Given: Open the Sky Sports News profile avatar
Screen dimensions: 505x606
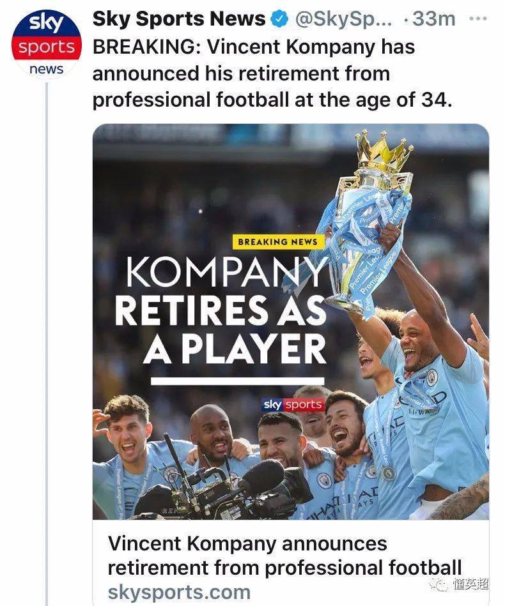Looking at the screenshot, I should coord(47,43).
